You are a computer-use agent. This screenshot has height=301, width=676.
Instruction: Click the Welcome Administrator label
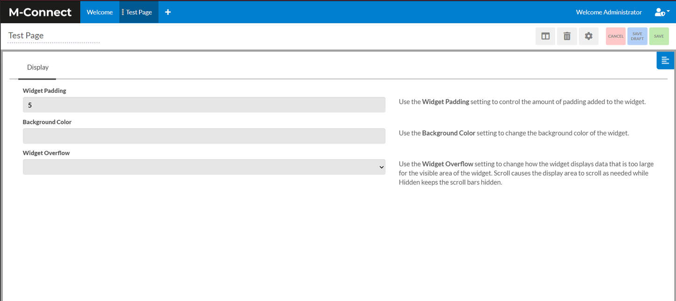(608, 12)
